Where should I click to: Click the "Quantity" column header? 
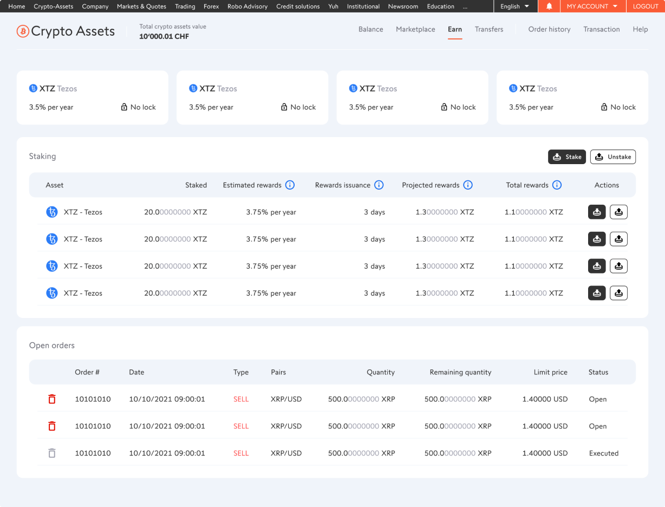coord(381,372)
